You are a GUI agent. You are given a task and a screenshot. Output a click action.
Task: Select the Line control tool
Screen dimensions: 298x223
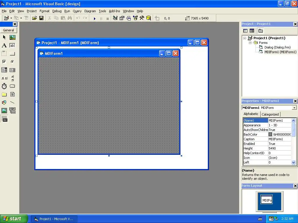click(12, 102)
